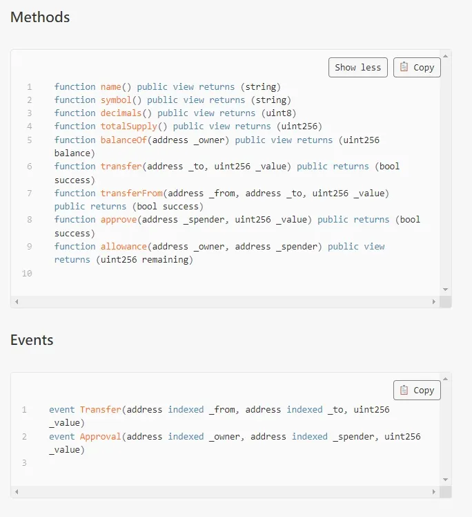Click the left arrow of the Methods horizontal scrollbar

[x=17, y=302]
